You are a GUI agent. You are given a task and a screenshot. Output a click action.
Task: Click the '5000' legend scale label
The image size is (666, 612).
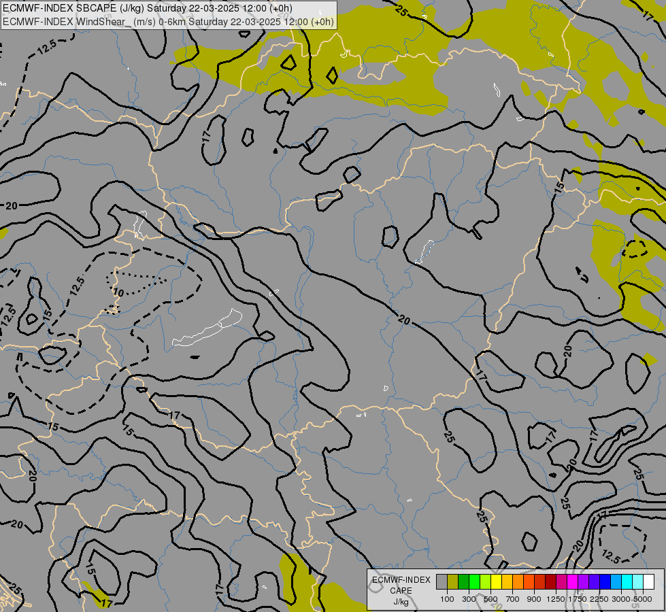(643, 599)
